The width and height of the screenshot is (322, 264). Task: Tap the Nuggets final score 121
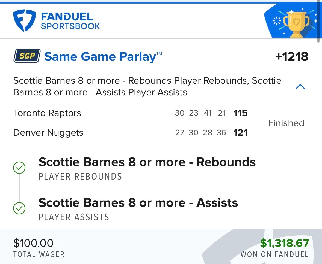click(x=240, y=133)
